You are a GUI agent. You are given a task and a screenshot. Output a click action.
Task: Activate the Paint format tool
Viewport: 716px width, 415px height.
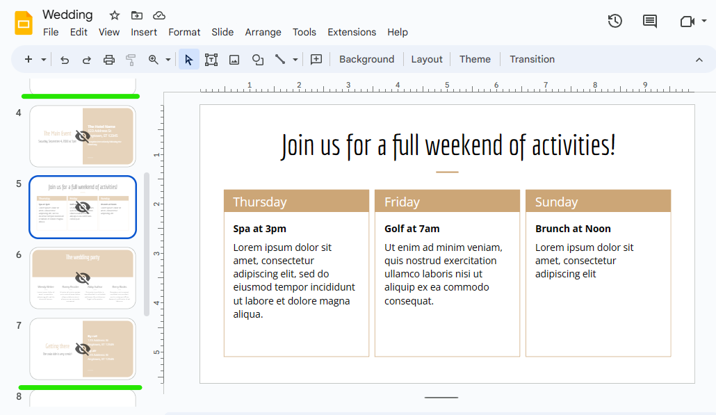coord(131,60)
